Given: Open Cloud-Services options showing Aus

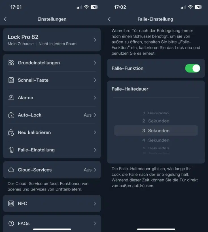Looking at the screenshot, I should (90, 170).
